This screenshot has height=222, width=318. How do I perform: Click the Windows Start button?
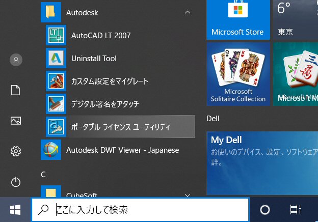(15, 210)
